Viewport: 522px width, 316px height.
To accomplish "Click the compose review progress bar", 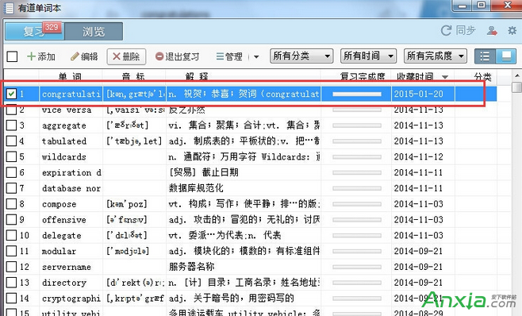I will click(x=356, y=204).
